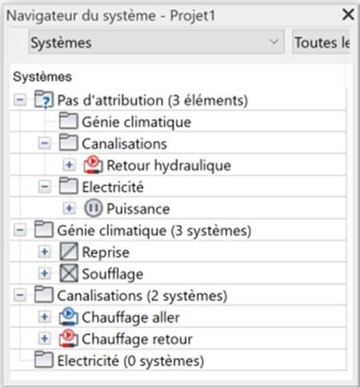The width and height of the screenshot is (360, 388).
Task: Select the Electricité row under Pas d'attribution
Action: point(178,186)
